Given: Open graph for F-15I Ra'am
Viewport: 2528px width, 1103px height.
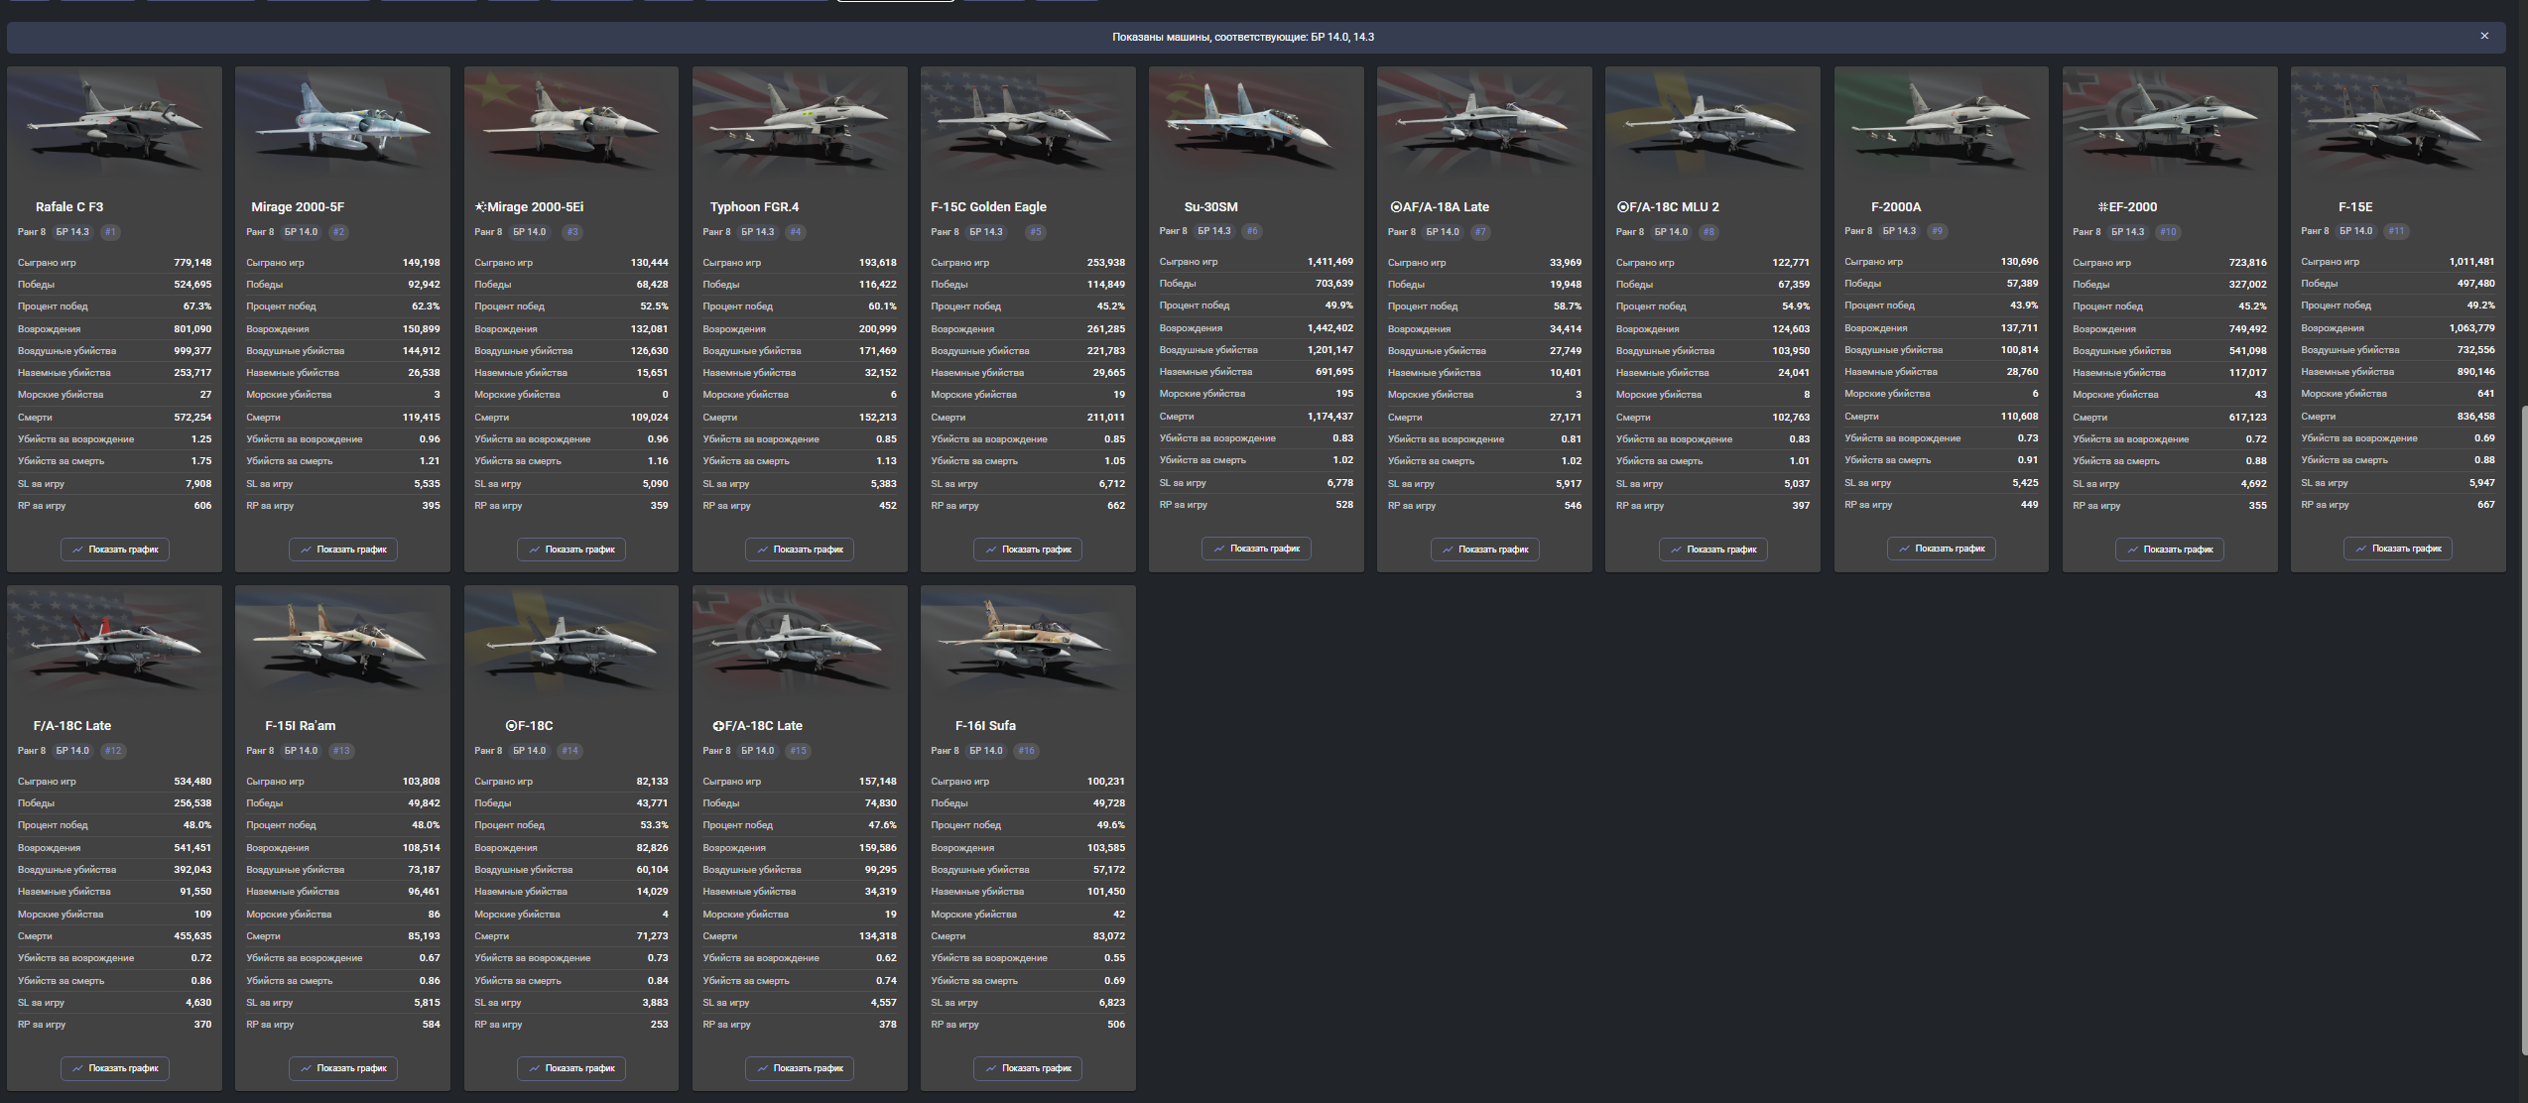Looking at the screenshot, I should (343, 1068).
